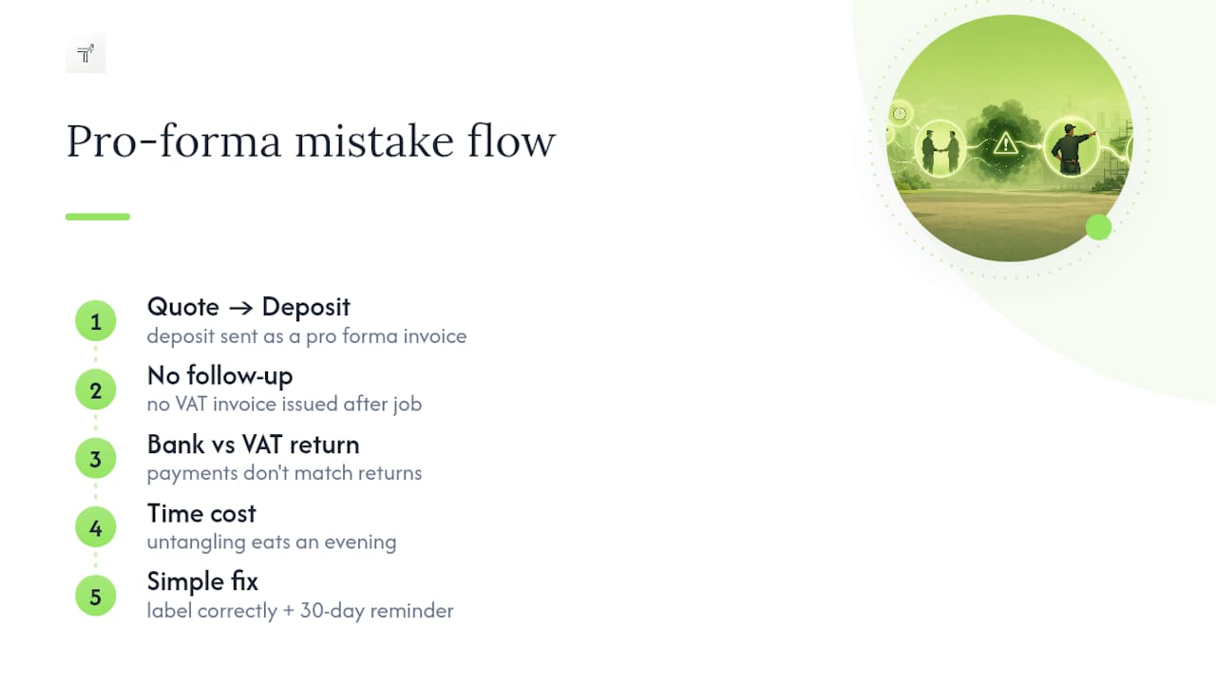
Task: Select the step 1 numbered circle
Action: click(95, 322)
